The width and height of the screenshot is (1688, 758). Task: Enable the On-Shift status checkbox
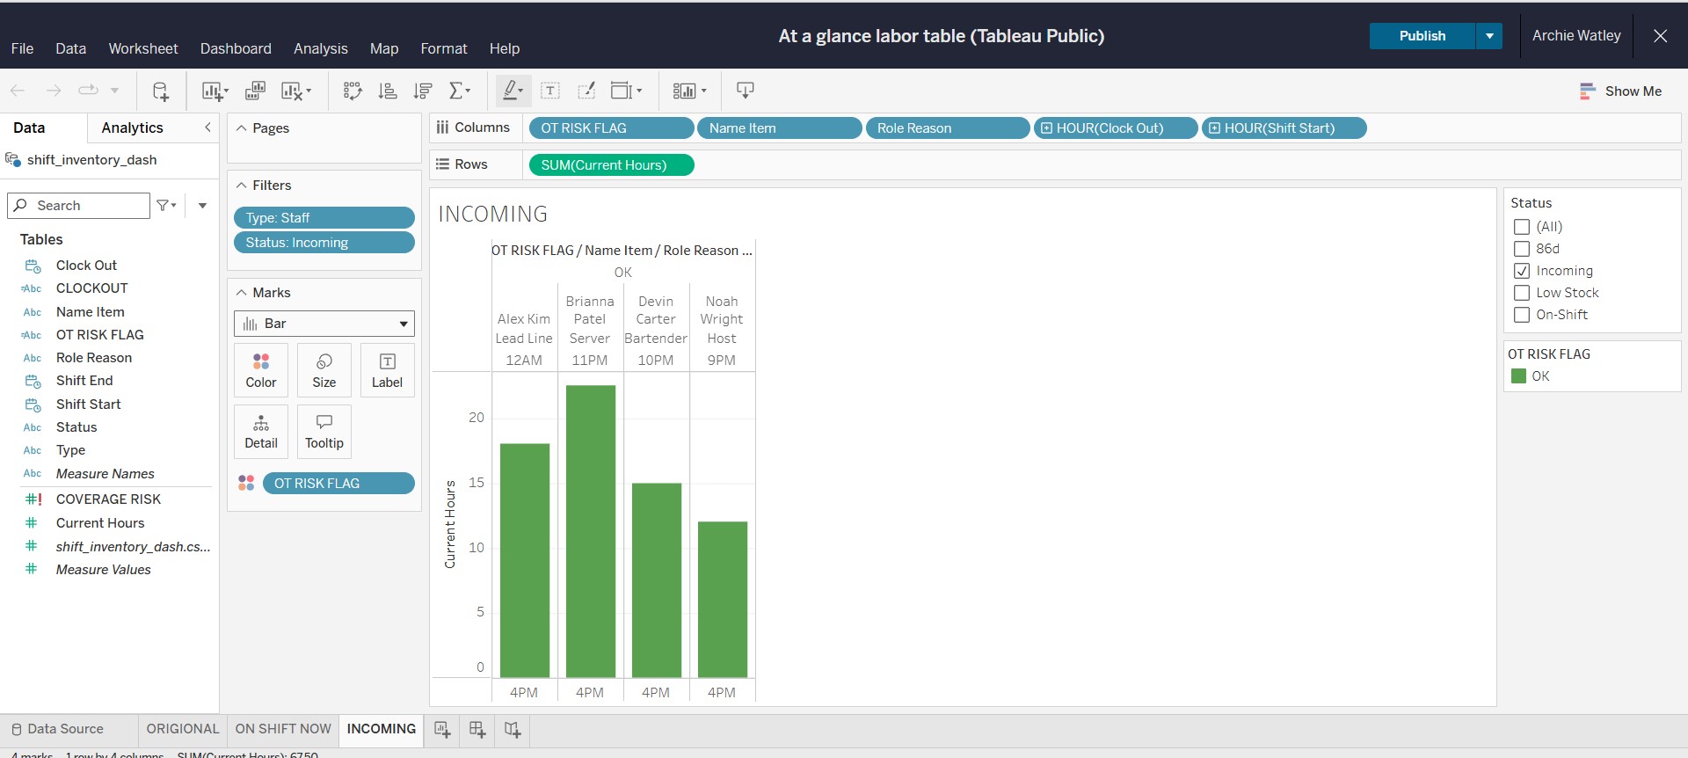click(1522, 315)
